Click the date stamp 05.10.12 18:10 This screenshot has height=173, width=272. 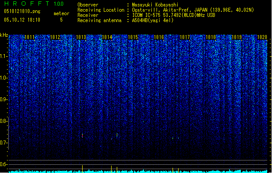coord(22,20)
